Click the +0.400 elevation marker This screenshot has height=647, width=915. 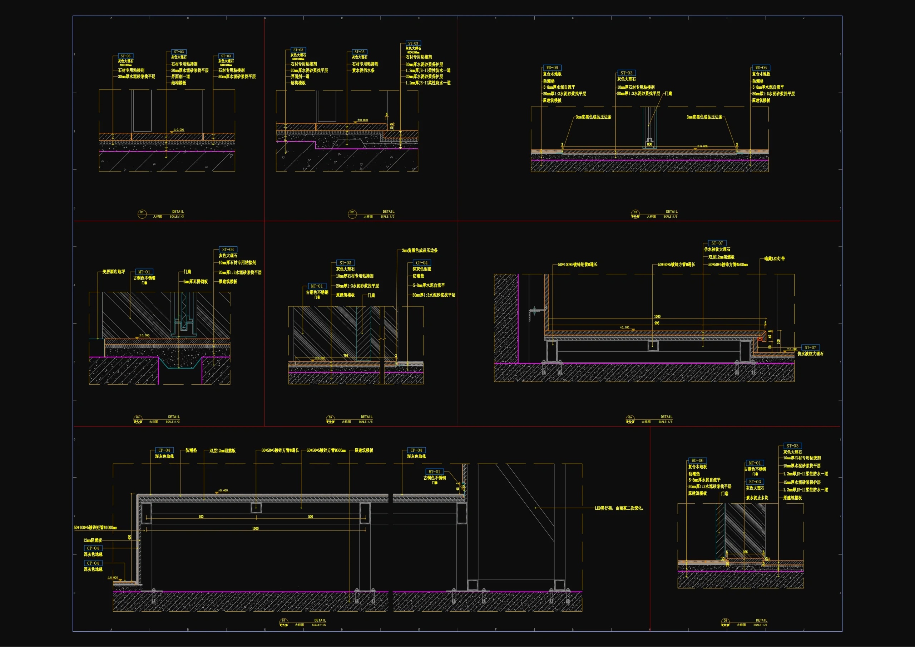click(223, 491)
